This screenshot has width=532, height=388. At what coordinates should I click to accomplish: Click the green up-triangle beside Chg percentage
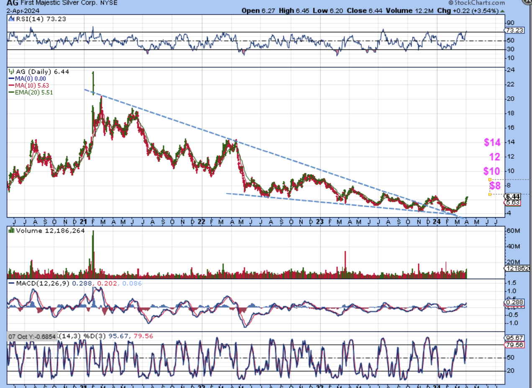[503, 10]
